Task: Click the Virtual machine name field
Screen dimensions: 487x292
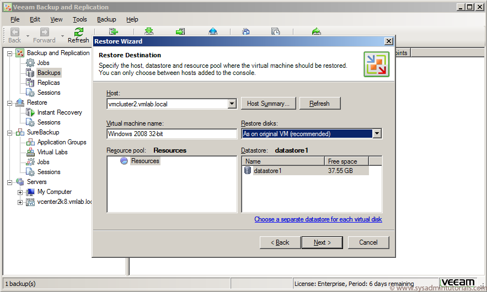Action: pyautogui.click(x=172, y=134)
